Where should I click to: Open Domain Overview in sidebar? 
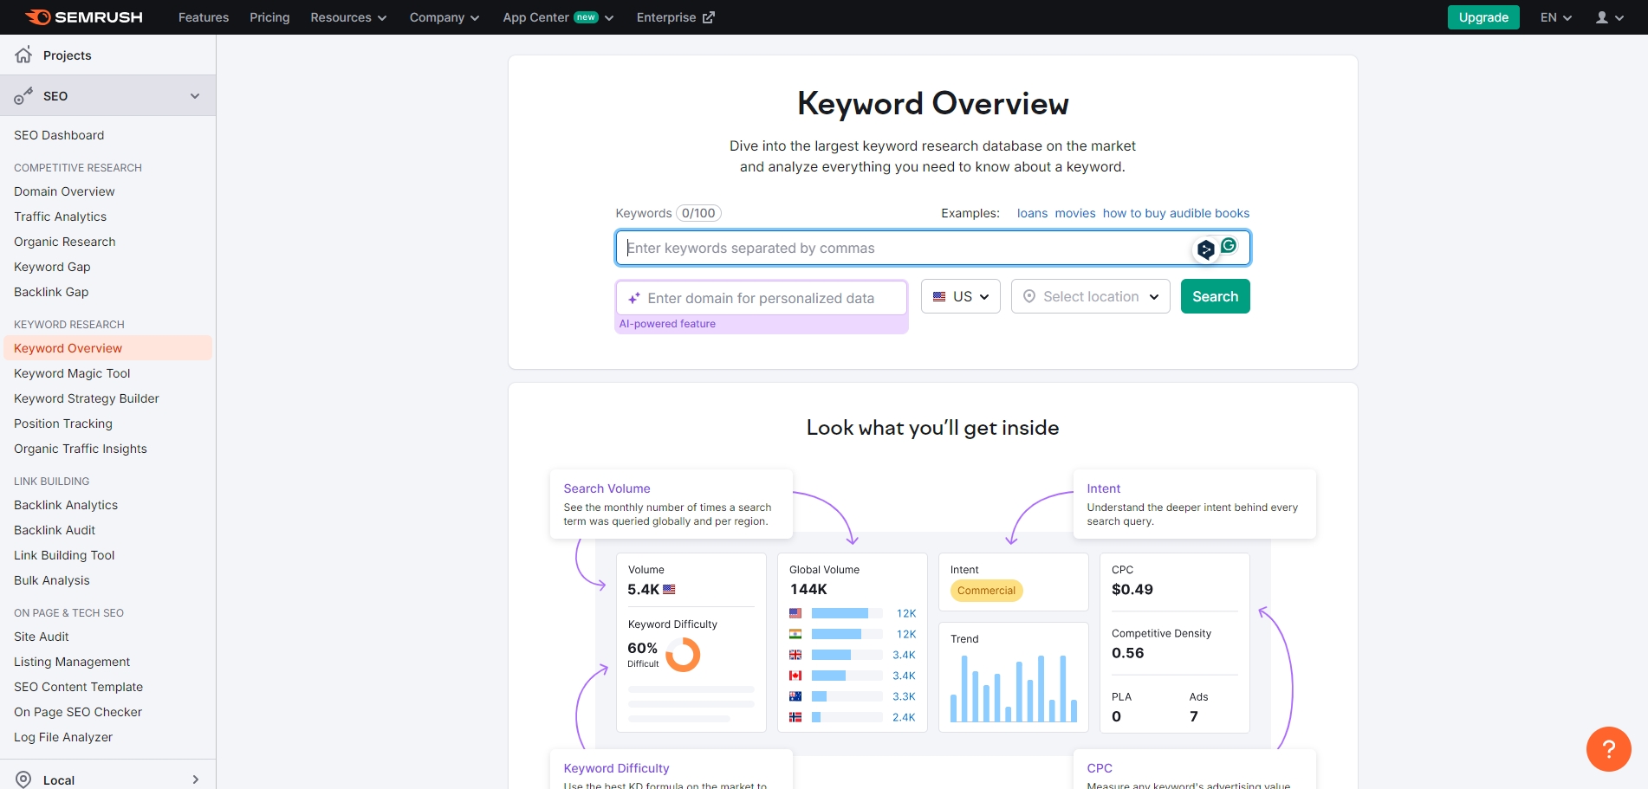click(64, 191)
